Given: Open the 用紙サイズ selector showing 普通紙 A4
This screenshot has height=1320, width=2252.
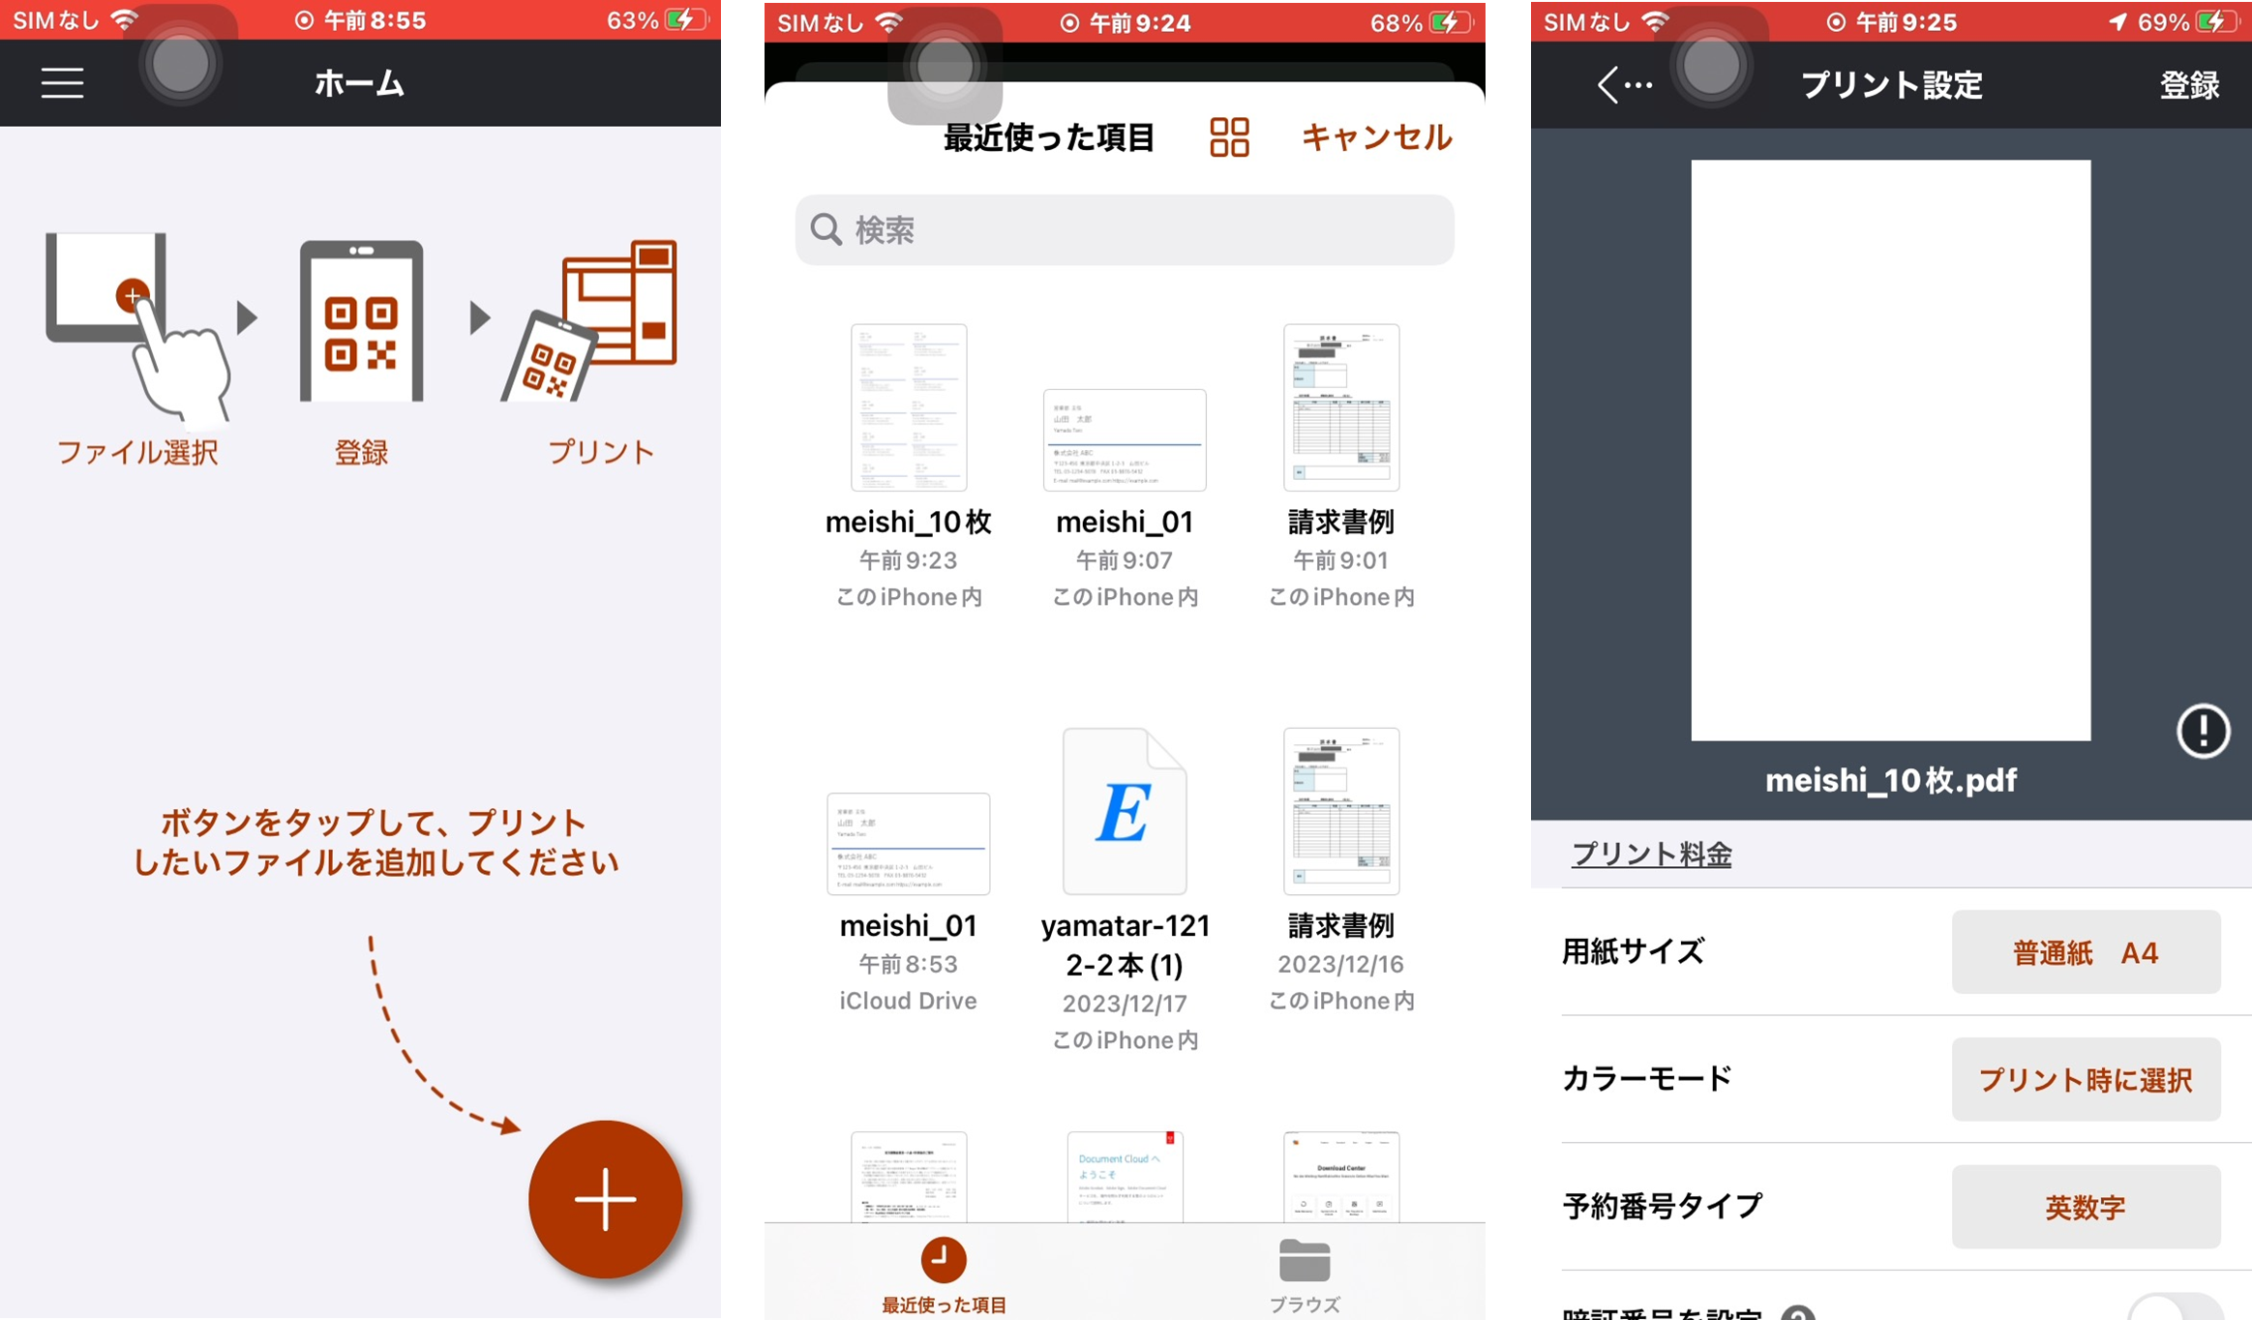Looking at the screenshot, I should pos(2086,952).
